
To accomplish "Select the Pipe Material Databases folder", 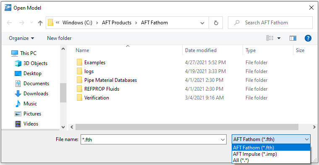I will (110, 80).
